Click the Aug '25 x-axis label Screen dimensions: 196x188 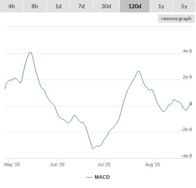coord(153,164)
